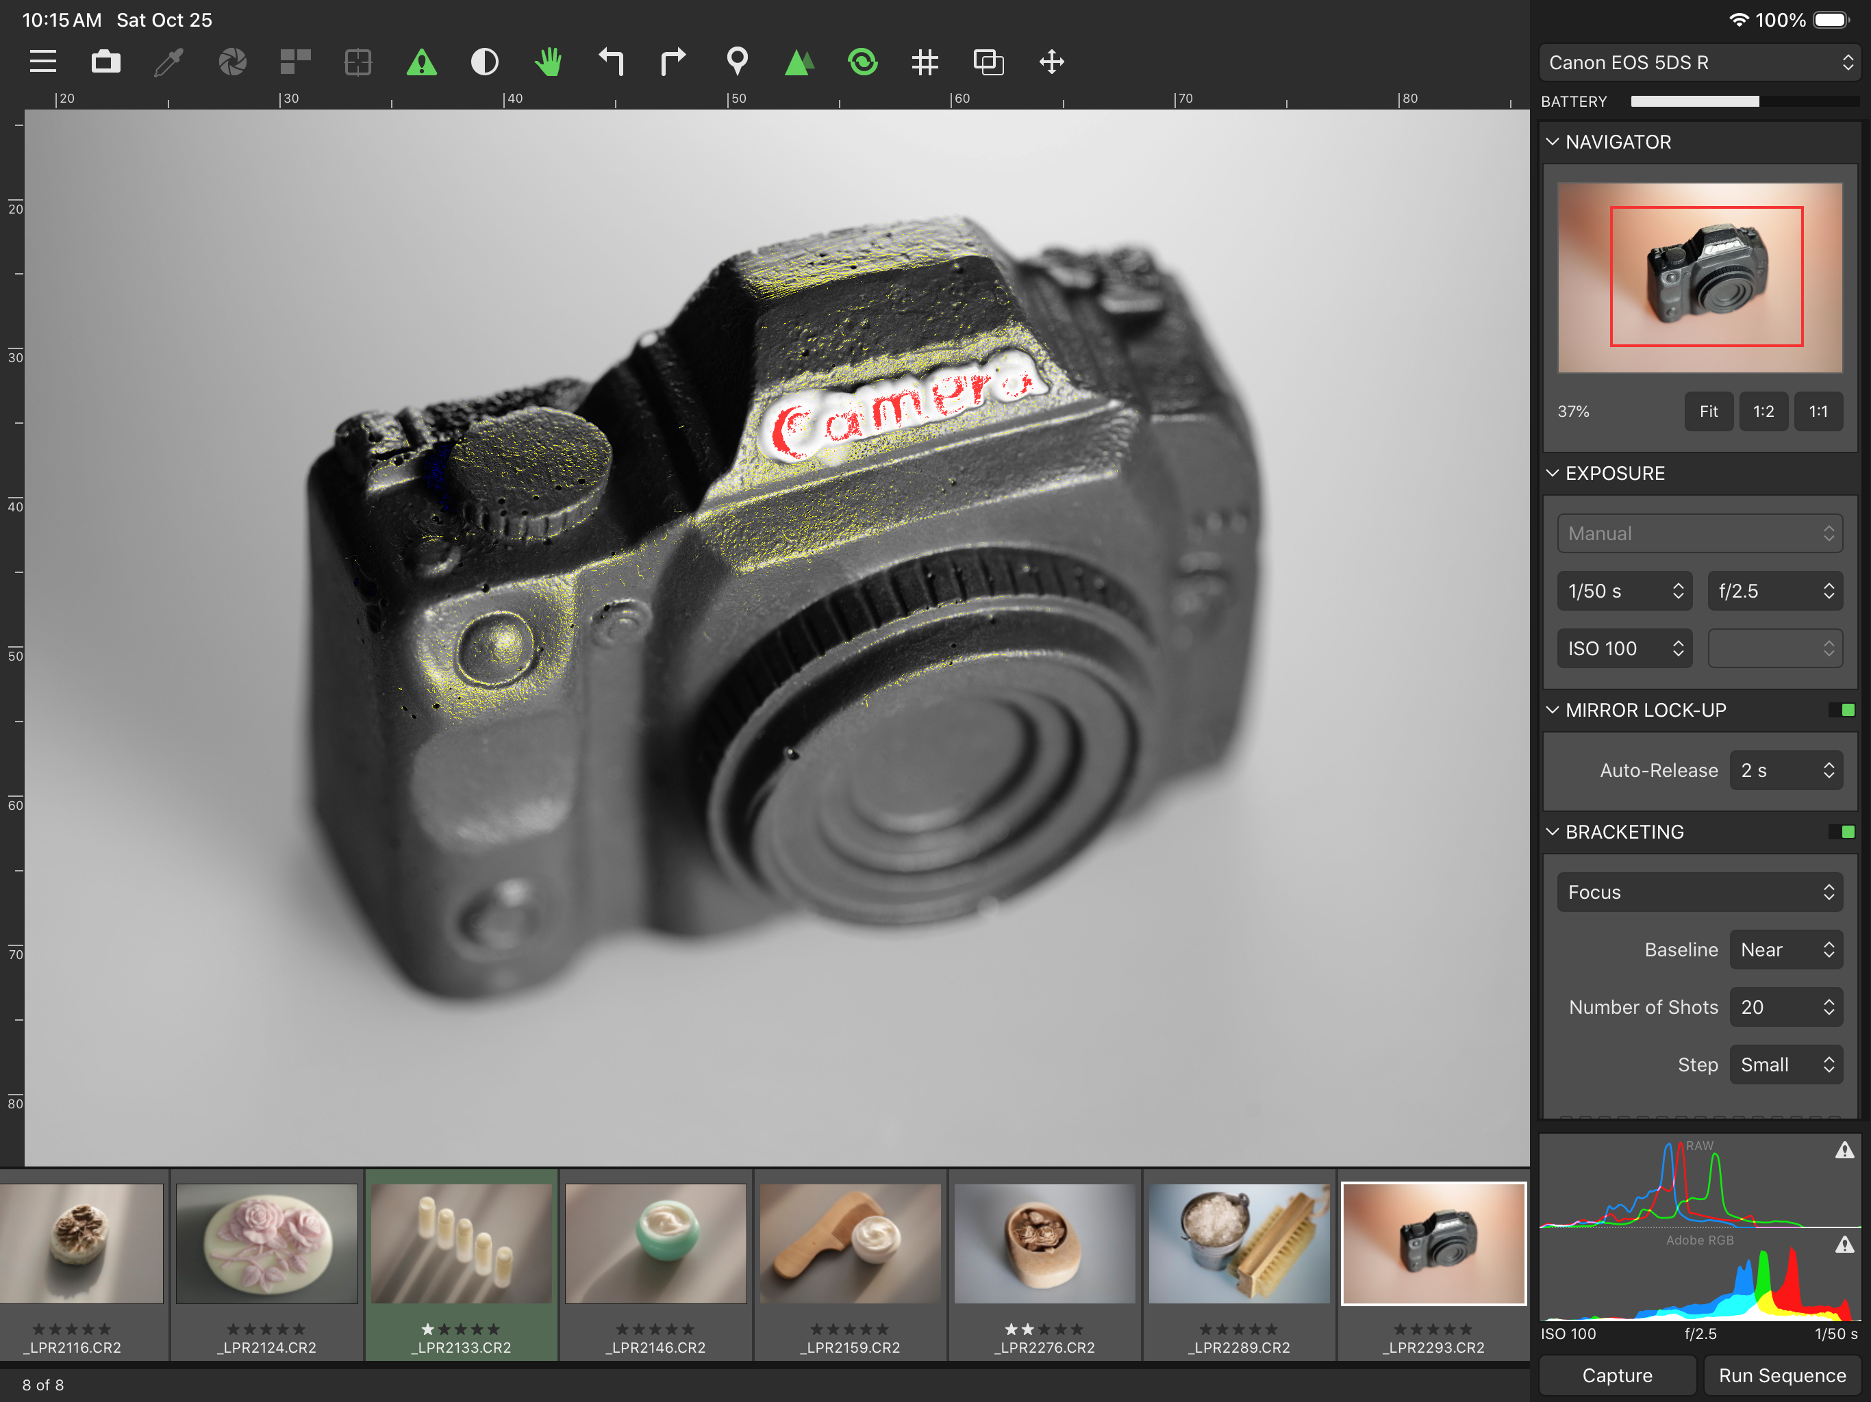Toggle the exposure warning triangle icon
The height and width of the screenshot is (1402, 1871).
[x=421, y=62]
